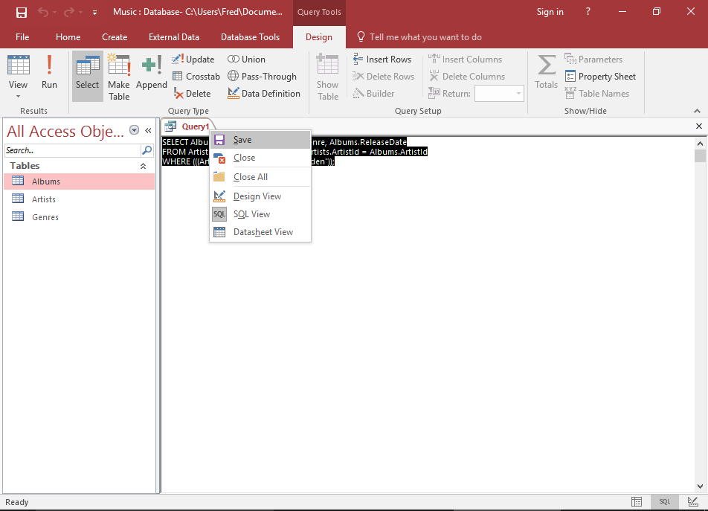
Task: Collapse the ribbon with the chevron
Action: point(697,111)
